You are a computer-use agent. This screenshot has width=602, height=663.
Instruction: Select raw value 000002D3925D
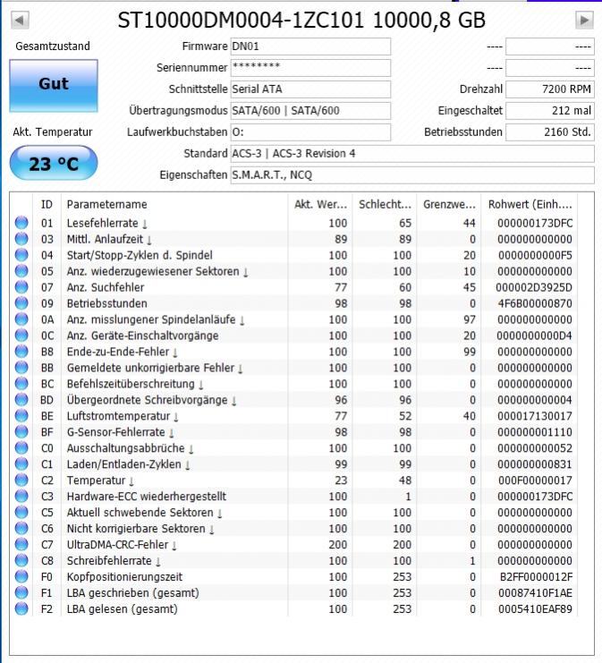click(x=534, y=287)
